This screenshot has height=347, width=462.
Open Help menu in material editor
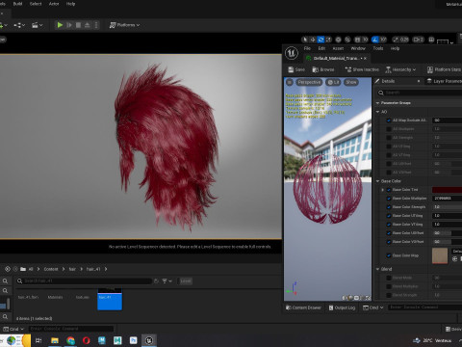395,48
